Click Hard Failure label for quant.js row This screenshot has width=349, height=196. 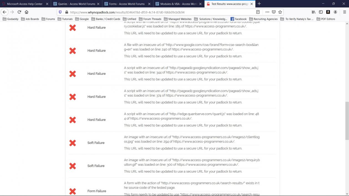[x=96, y=120]
